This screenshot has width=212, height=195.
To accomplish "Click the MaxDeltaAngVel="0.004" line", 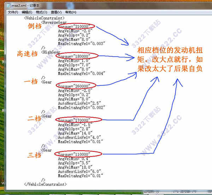I will click(82, 74).
